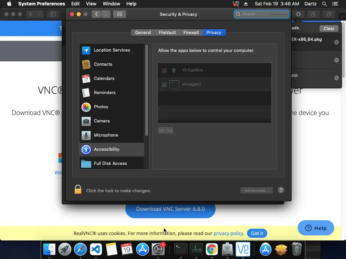Click Download VNC Server 6.8.0 button
346x259 pixels.
point(170,209)
